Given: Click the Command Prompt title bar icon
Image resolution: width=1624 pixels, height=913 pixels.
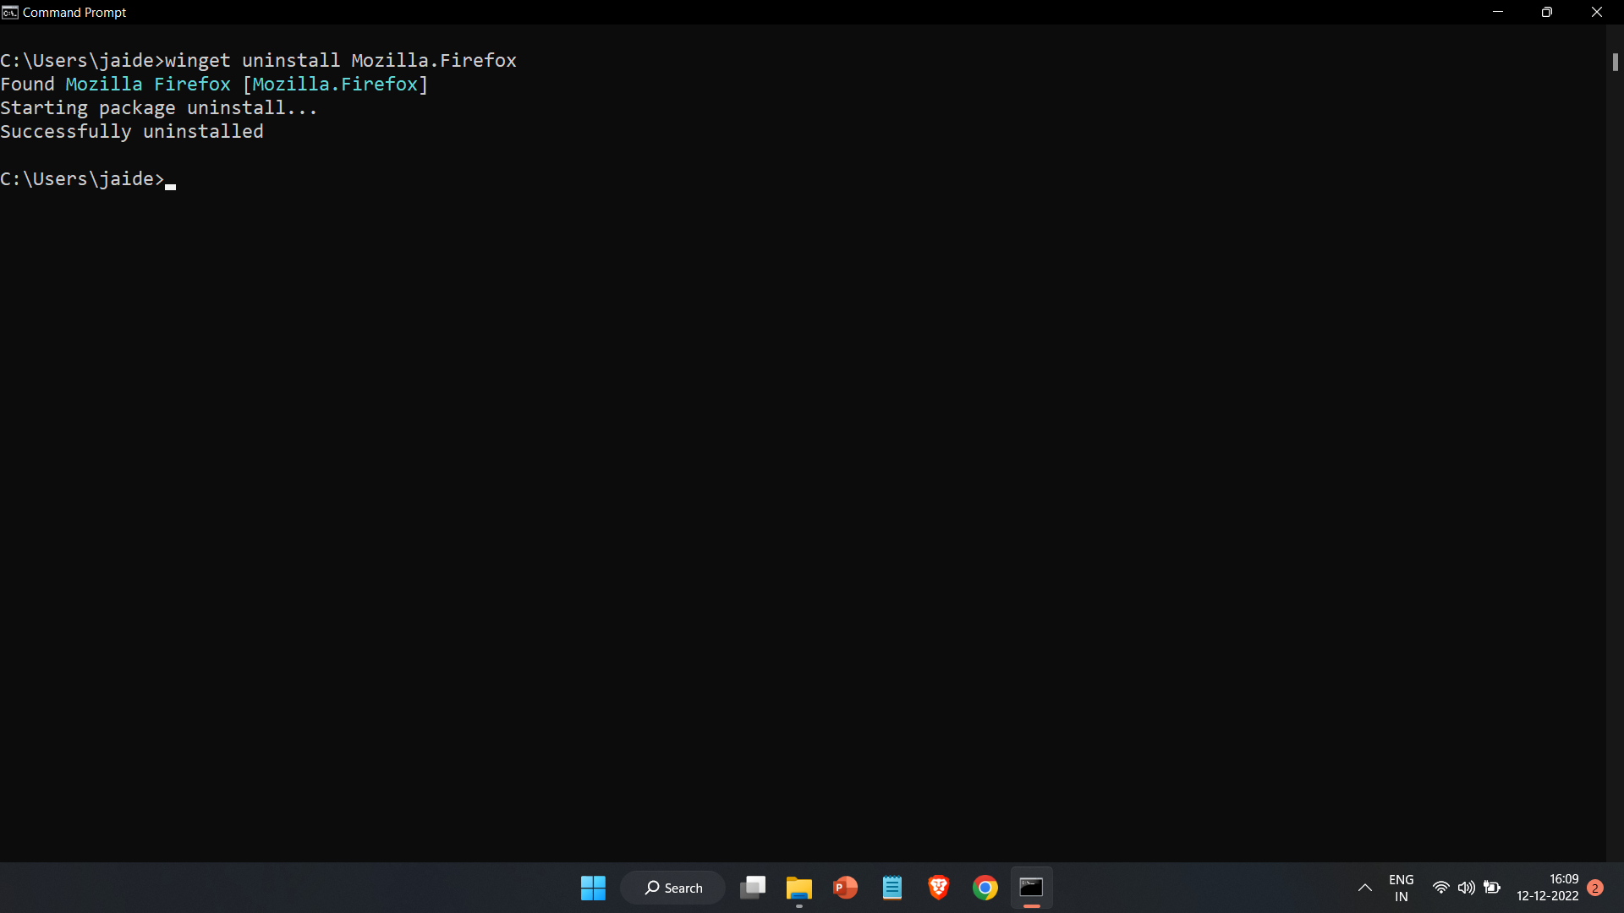Looking at the screenshot, I should tap(10, 13).
